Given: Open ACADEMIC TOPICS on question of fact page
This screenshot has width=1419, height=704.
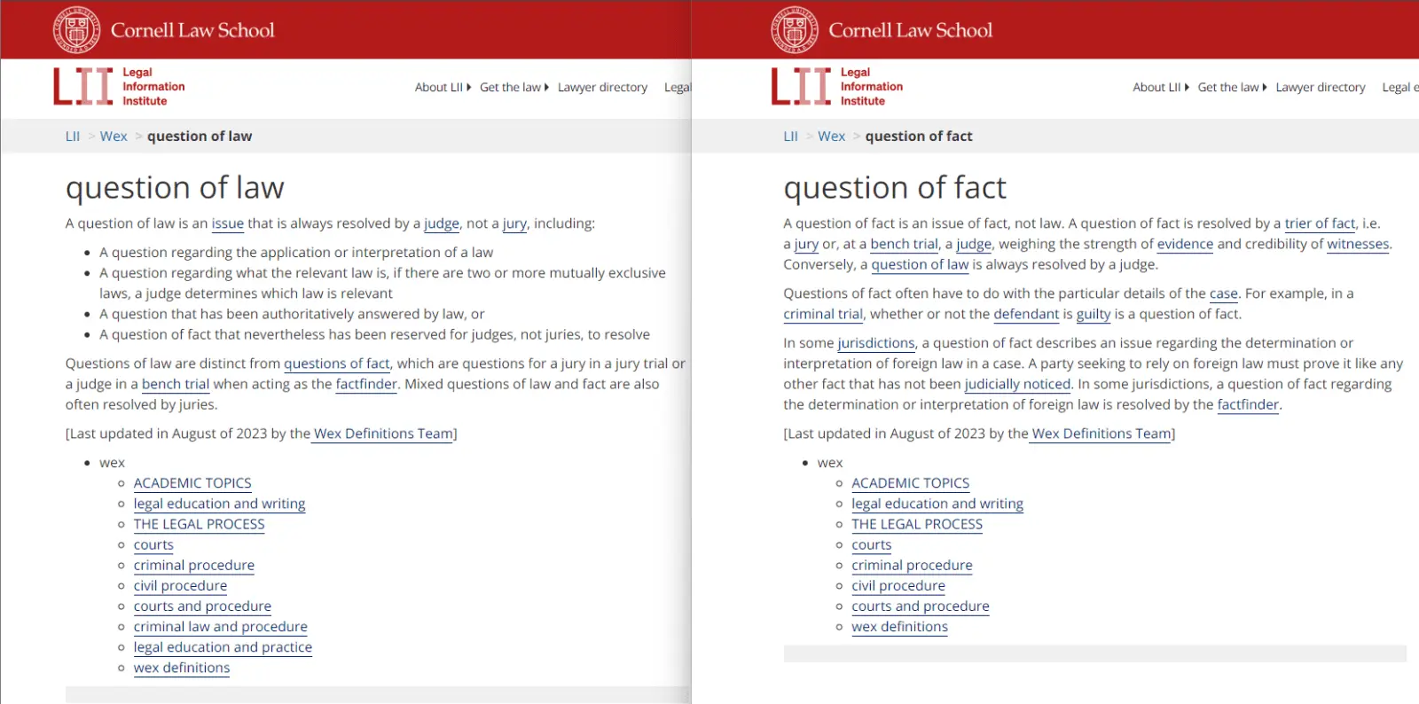Looking at the screenshot, I should tap(911, 483).
